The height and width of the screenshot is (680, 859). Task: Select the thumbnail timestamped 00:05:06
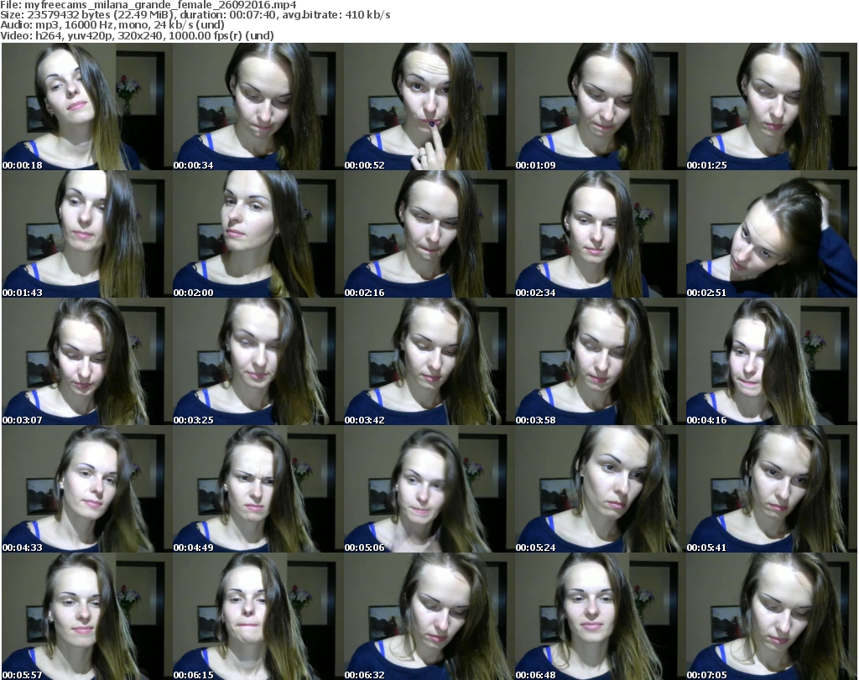[429, 489]
